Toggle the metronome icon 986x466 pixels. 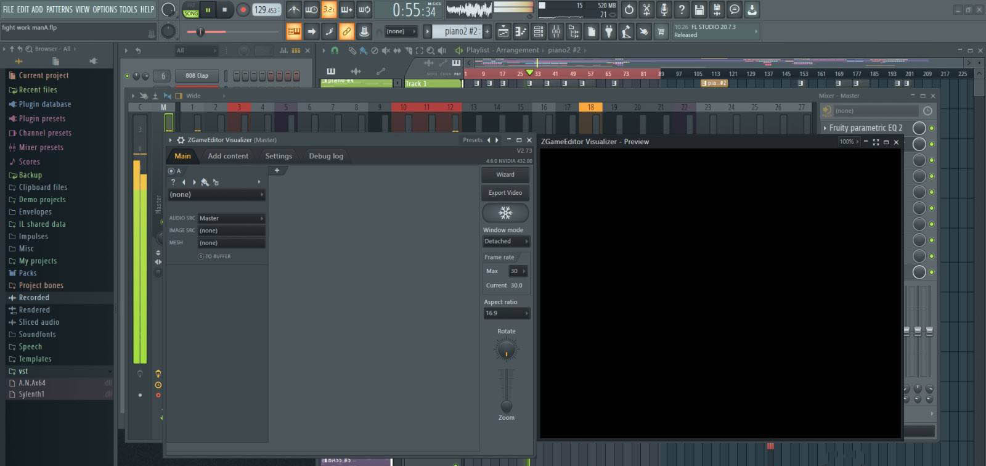294,9
